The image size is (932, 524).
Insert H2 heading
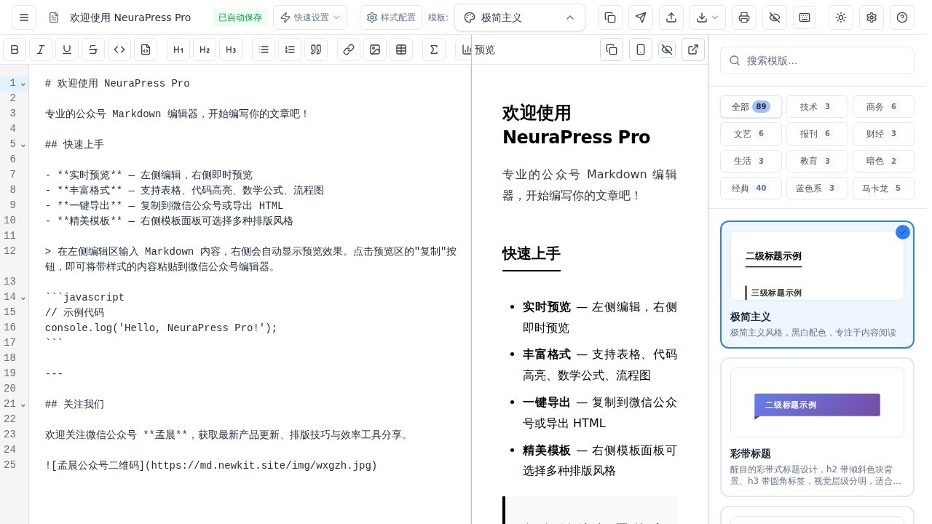205,49
